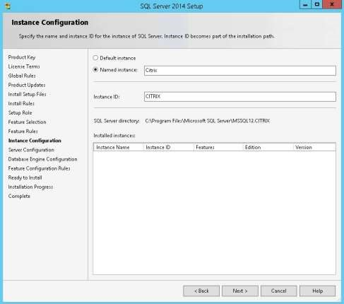
Task: Sort installed instances by Edition column
Action: click(268, 147)
